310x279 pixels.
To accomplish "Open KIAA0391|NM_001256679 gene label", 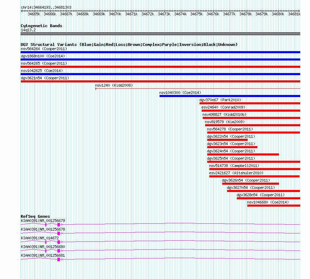I will pos(43,221).
